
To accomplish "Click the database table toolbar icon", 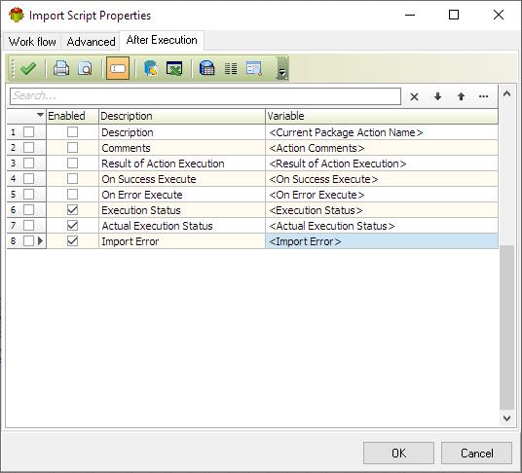I will click(x=206, y=68).
